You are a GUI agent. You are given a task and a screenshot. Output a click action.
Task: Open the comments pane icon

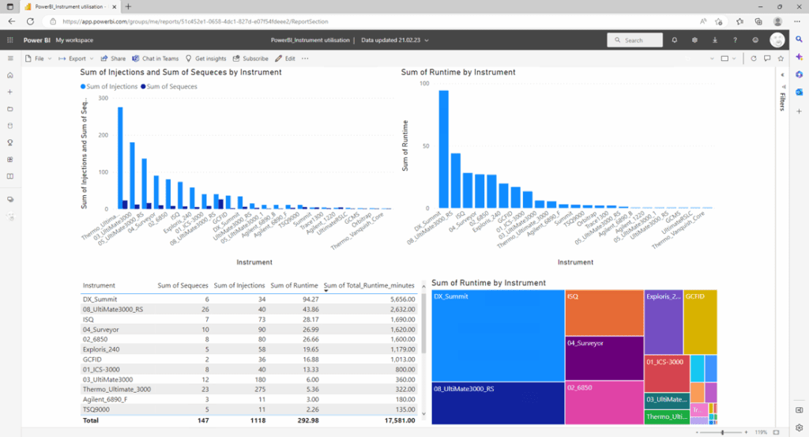(766, 58)
